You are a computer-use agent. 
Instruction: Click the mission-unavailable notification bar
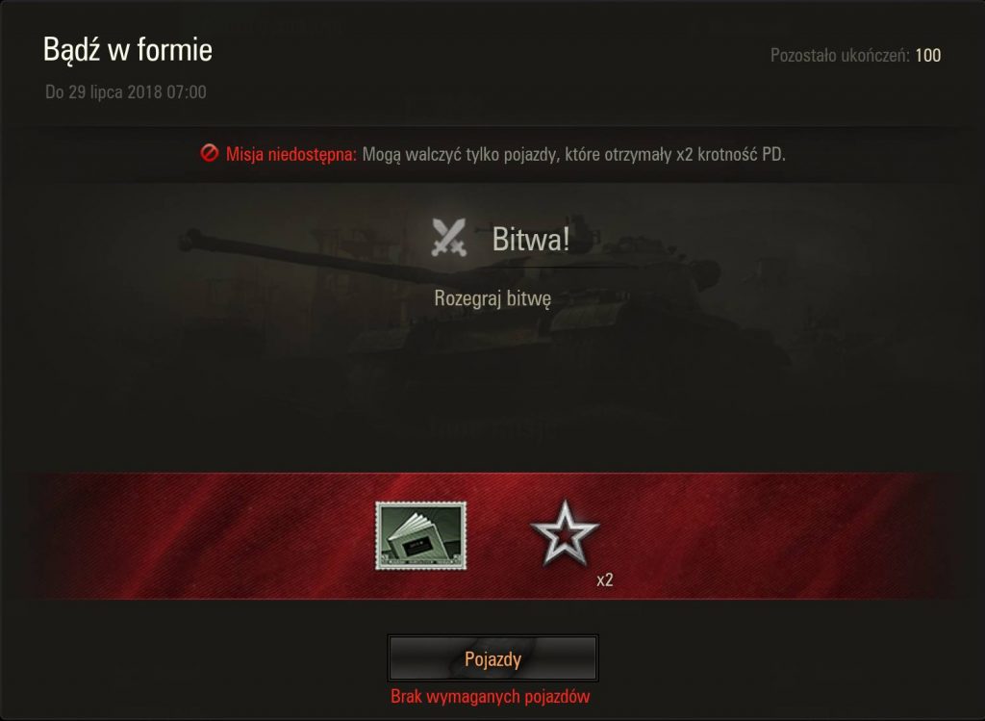[492, 154]
